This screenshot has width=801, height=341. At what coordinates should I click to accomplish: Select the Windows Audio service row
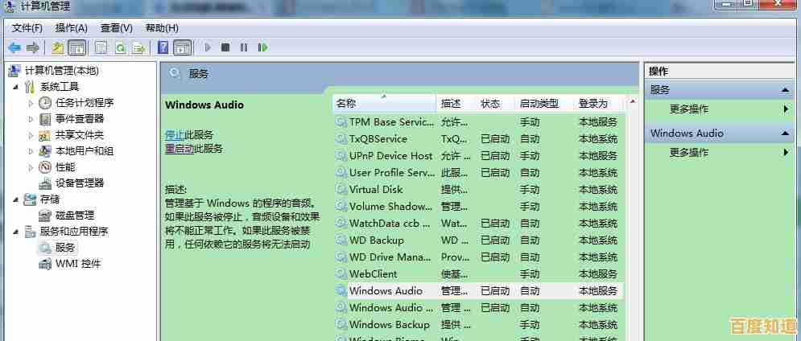point(479,291)
